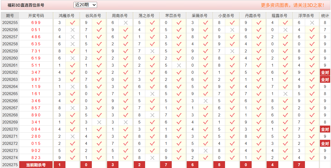Screen dimensions: 331x168
Task: Click the 全对 badge in row 2026263
Action: (x=325, y=80)
